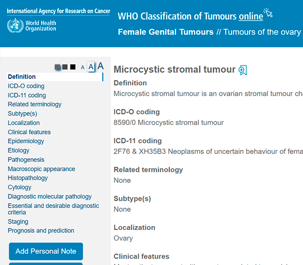The height and width of the screenshot is (265, 303).
Task: Click the cursor icon next to online
Action: coord(268,13)
